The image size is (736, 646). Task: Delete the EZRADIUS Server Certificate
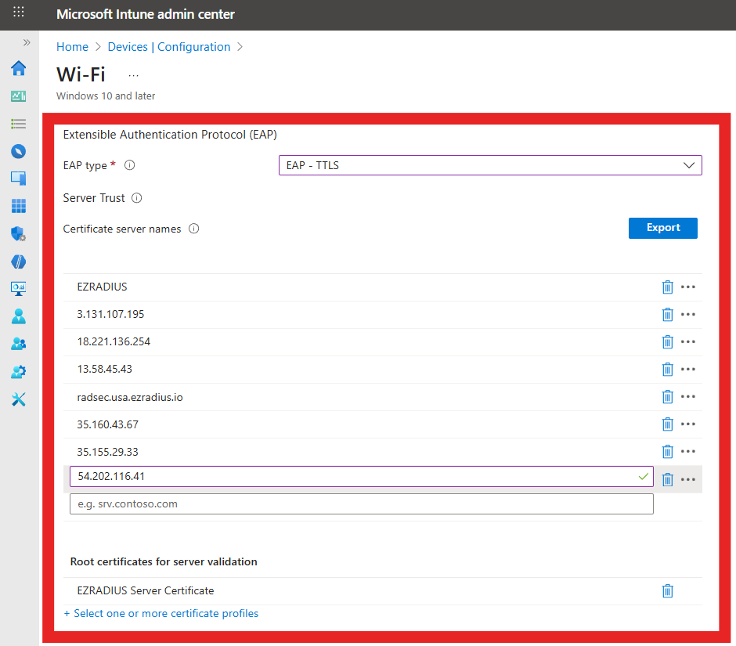coord(667,590)
